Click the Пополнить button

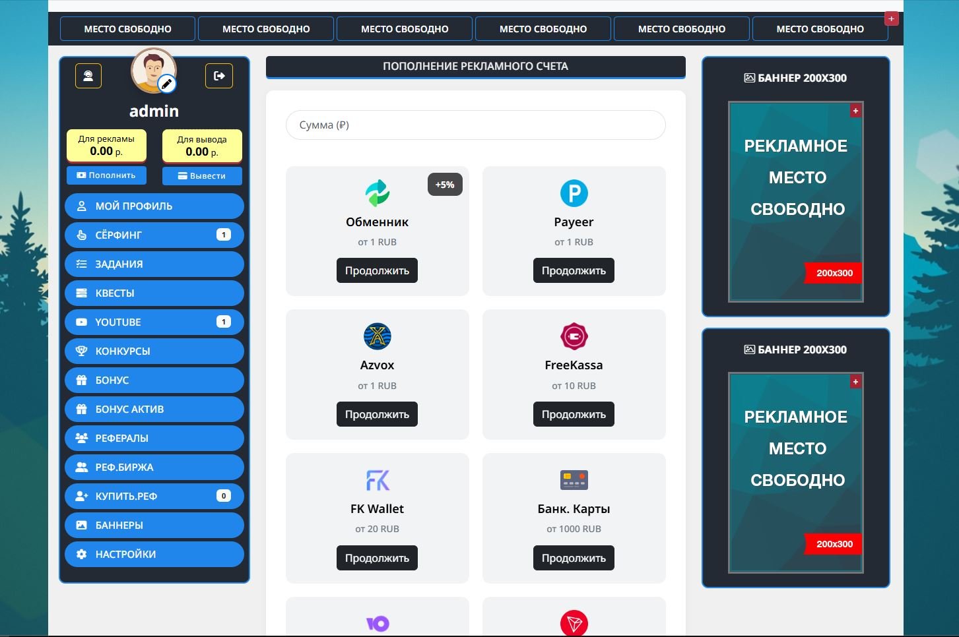point(106,175)
